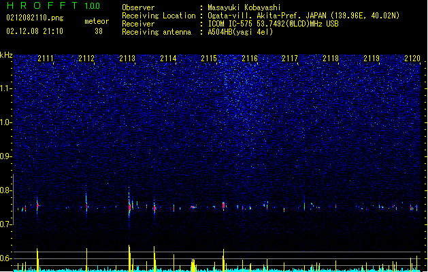Viewport: 428px width, 272px height.
Task: Click the HROFFT program title
Action: coord(42,5)
